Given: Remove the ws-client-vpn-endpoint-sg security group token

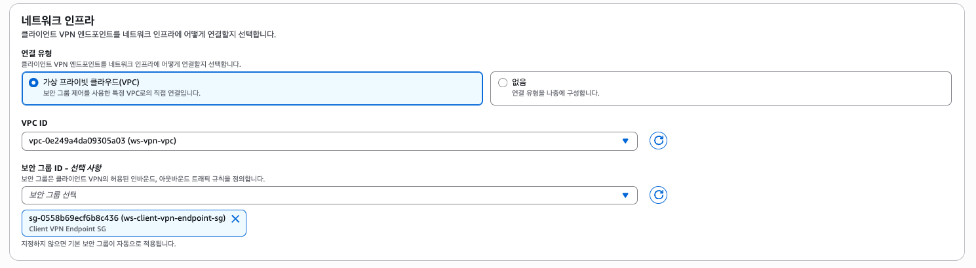Looking at the screenshot, I should (x=235, y=219).
